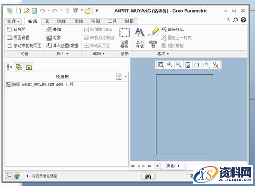
Task: Add a new sheet with plus button
Action: click(157, 166)
